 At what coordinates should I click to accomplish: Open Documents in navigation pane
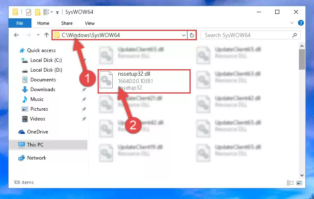43,80
